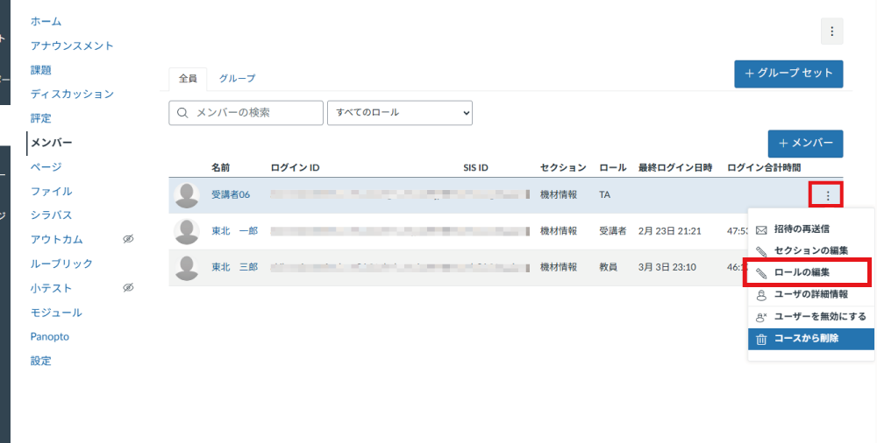
Task: Open アウトカム in course navigation
Action: [x=56, y=239]
